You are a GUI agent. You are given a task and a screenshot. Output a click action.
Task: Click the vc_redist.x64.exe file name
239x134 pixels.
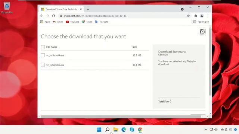pos(55,55)
